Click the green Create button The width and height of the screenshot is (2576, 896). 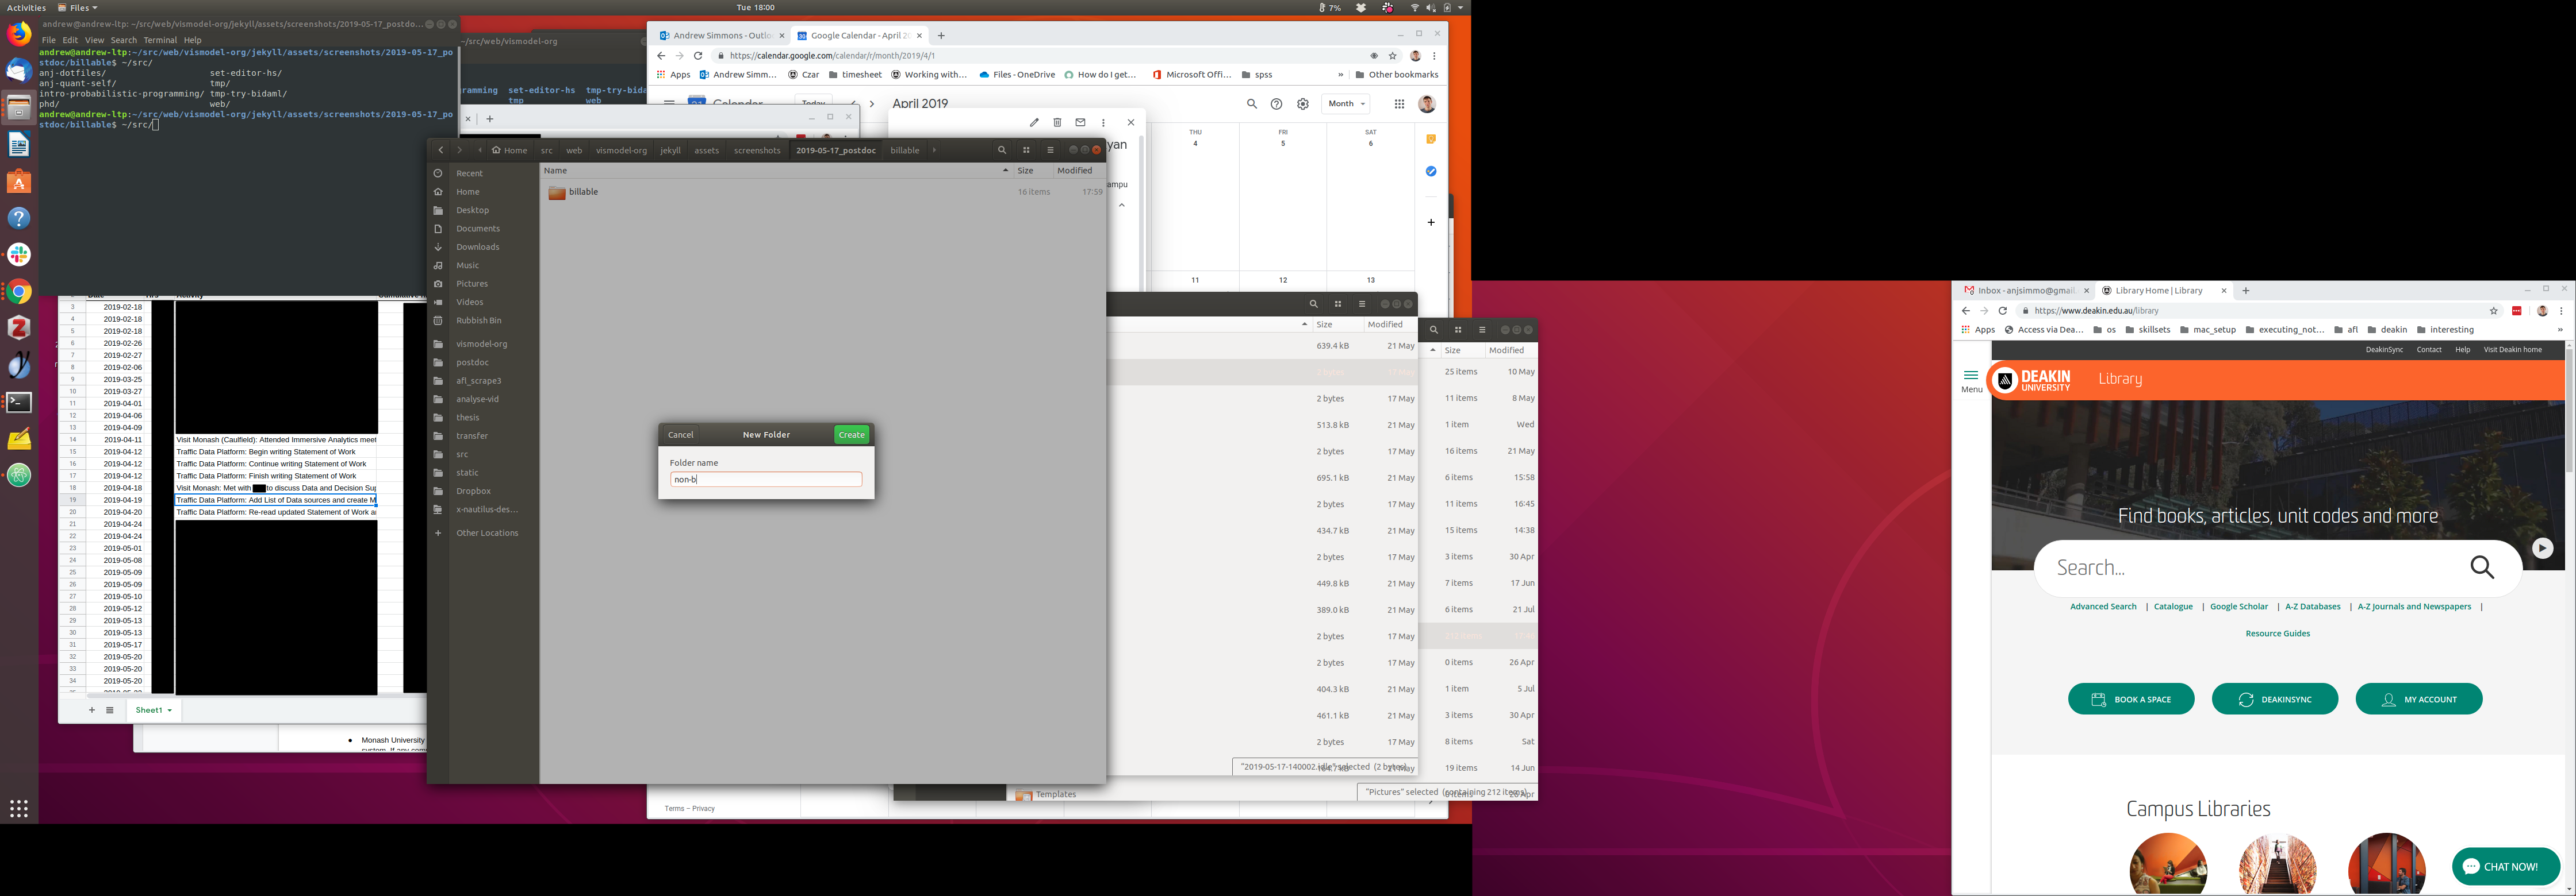pos(851,435)
